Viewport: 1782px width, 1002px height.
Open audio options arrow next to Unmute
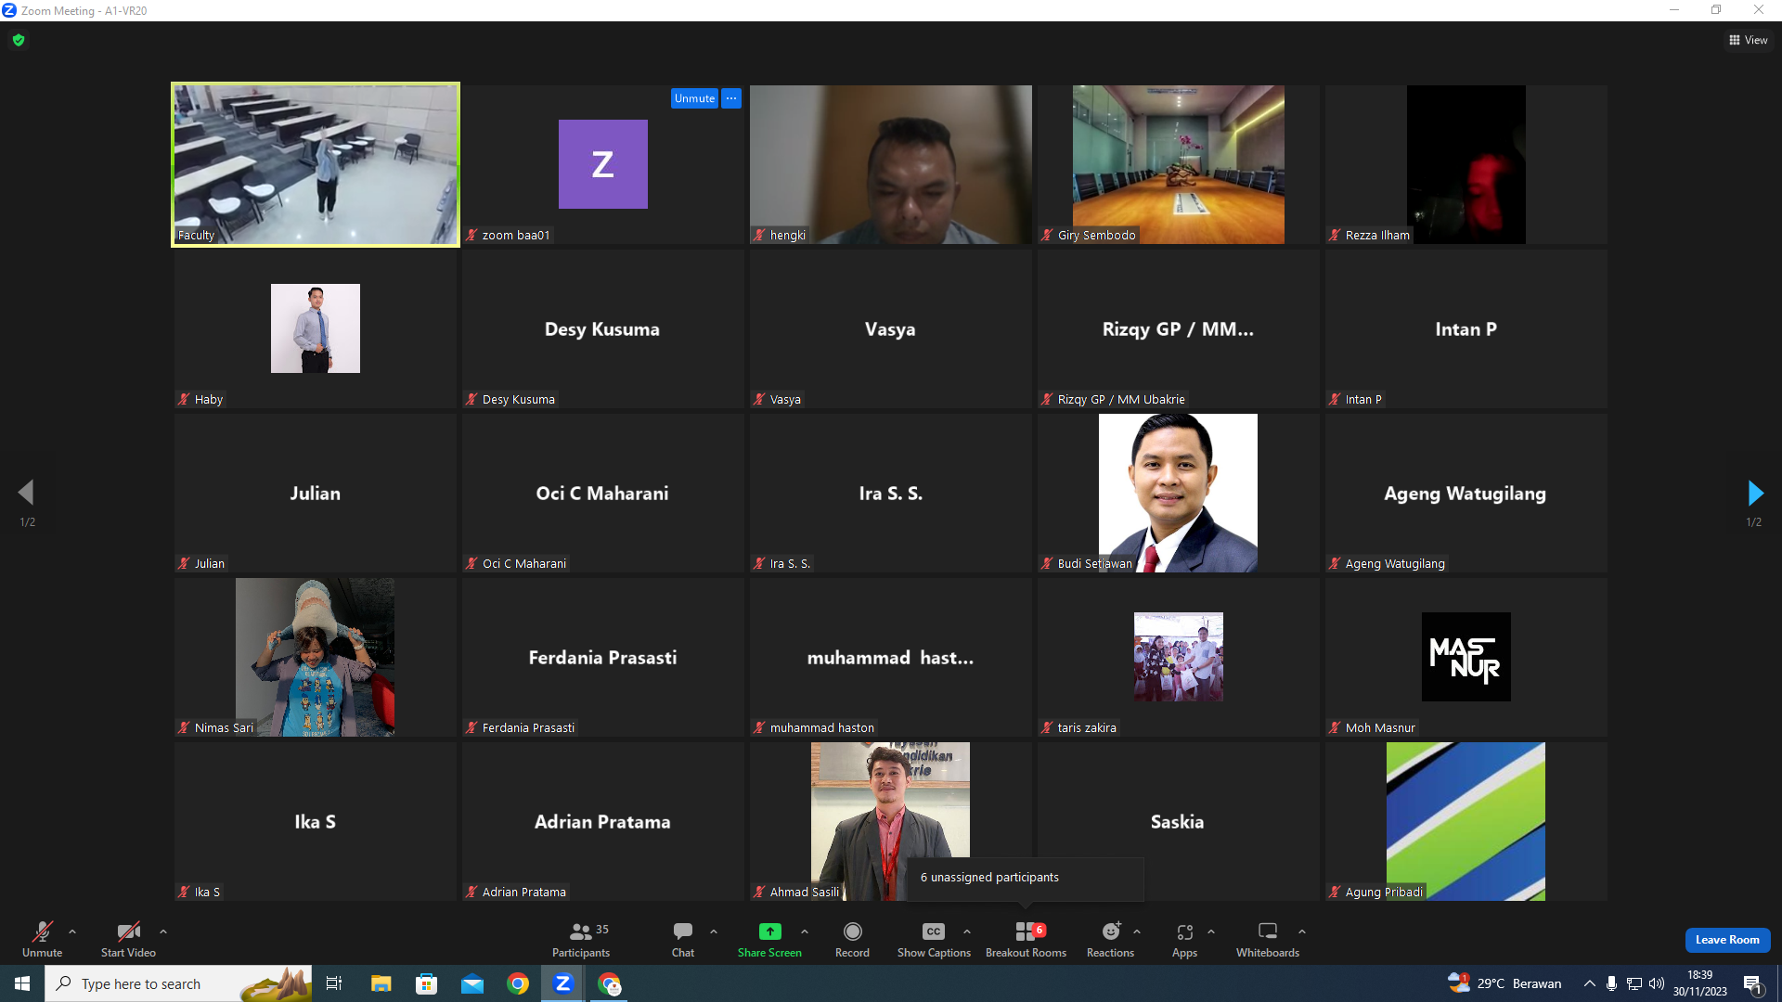click(72, 931)
